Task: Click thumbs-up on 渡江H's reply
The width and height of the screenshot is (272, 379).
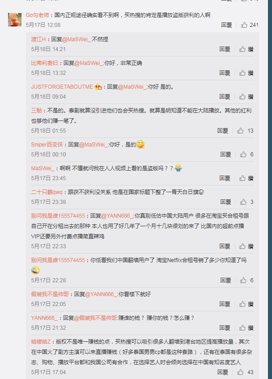Action: pyautogui.click(x=246, y=49)
